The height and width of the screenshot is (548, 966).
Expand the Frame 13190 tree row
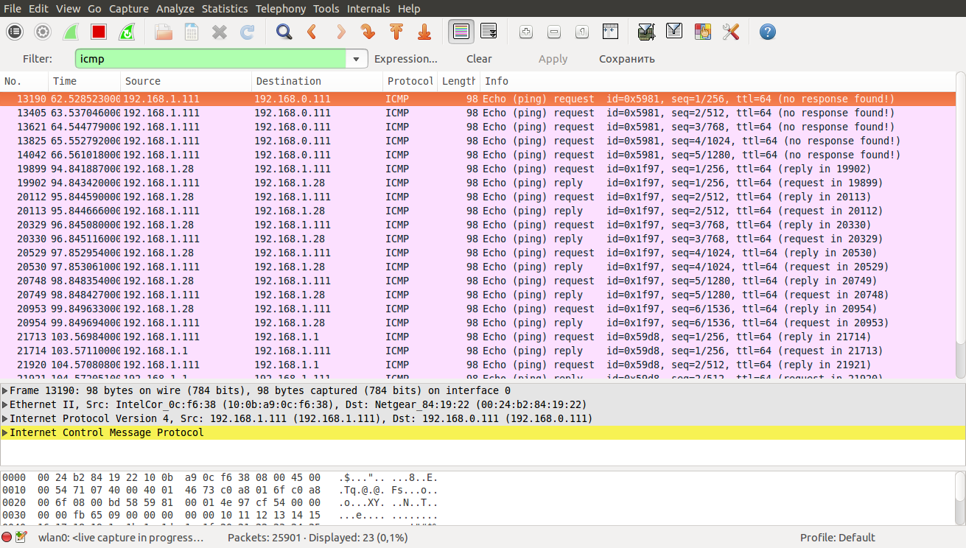click(x=5, y=390)
